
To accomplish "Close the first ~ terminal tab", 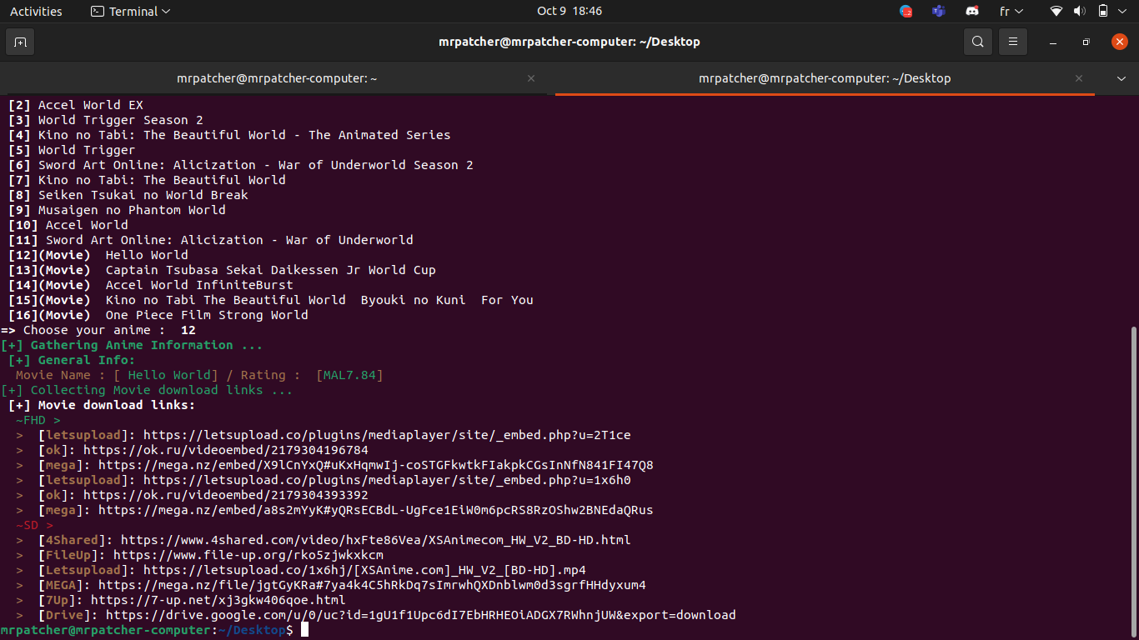I will 531,78.
